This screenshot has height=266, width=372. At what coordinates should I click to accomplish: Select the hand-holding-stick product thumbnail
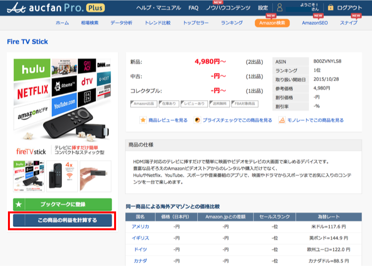pyautogui.click(x=94, y=176)
